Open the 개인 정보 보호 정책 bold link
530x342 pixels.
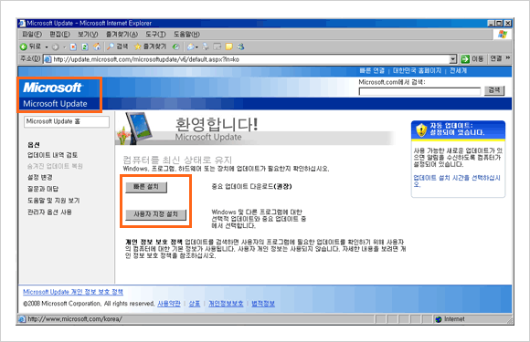pos(154,242)
